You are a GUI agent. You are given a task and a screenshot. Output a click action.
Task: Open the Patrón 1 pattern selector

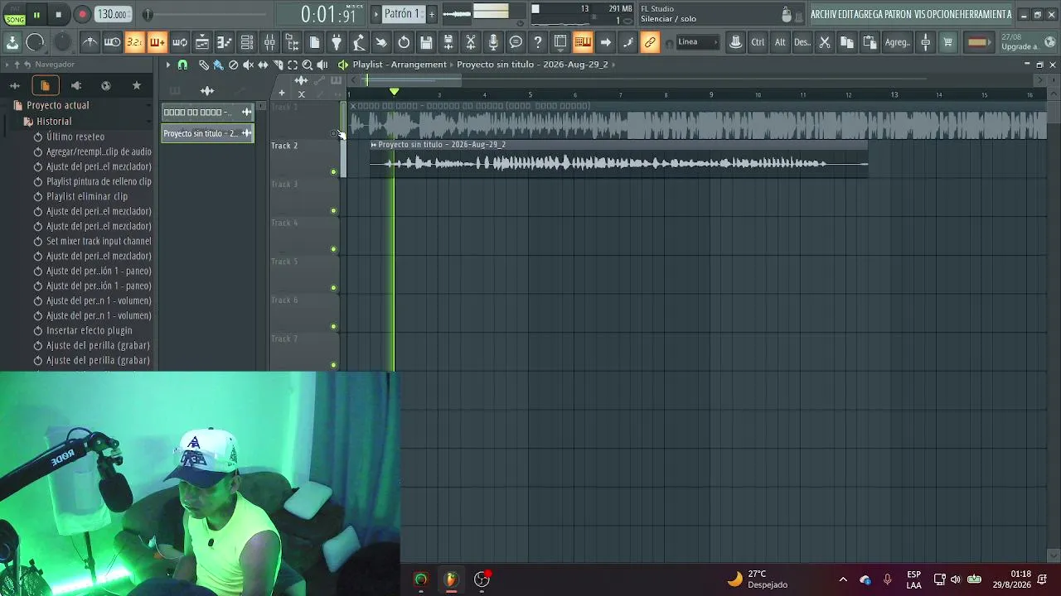403,14
